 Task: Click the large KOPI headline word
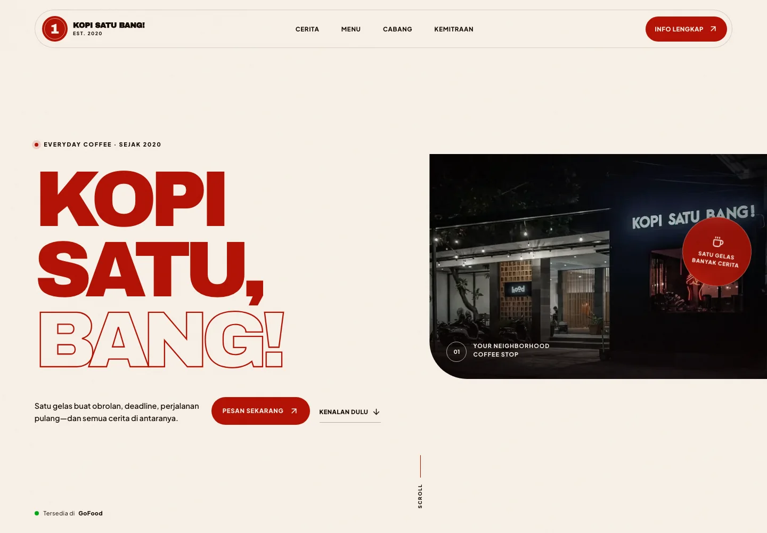132,199
